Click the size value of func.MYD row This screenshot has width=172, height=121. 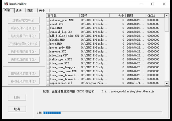coord(123,28)
